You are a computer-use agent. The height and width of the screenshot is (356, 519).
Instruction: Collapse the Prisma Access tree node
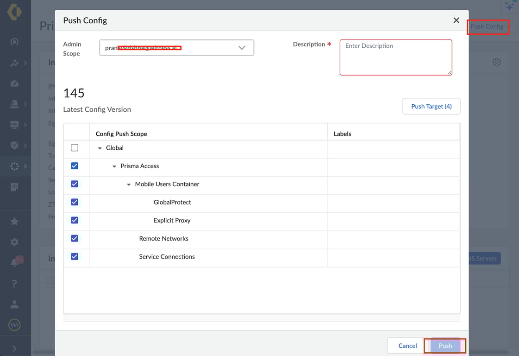click(x=114, y=166)
